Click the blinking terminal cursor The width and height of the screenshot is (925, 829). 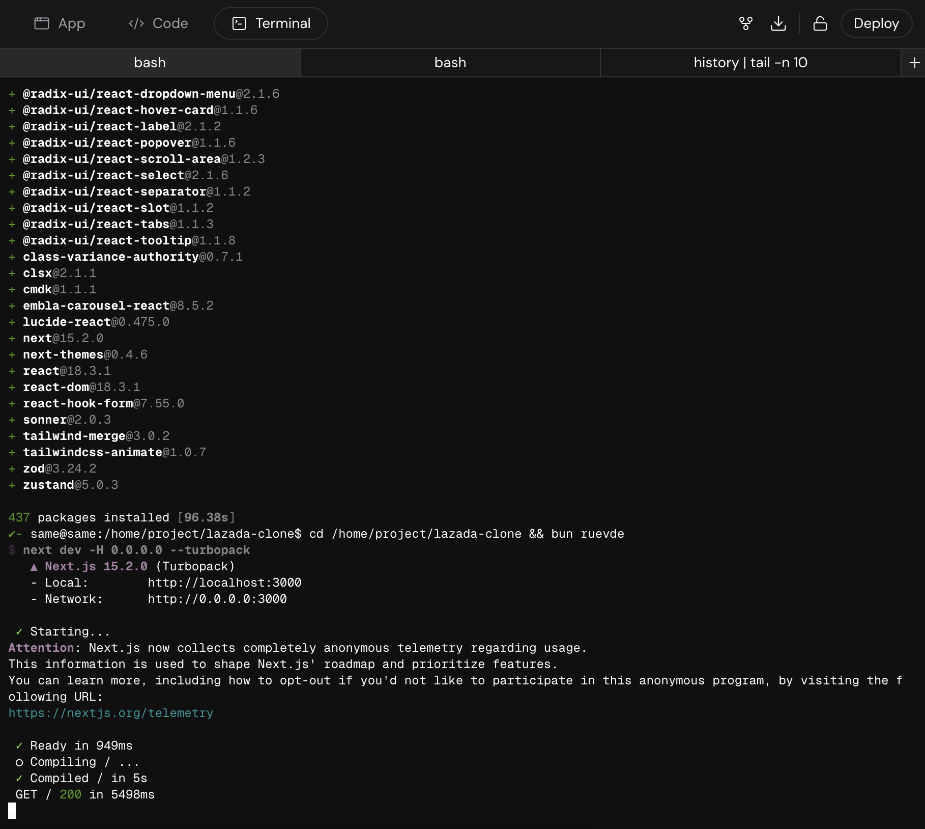click(11, 812)
